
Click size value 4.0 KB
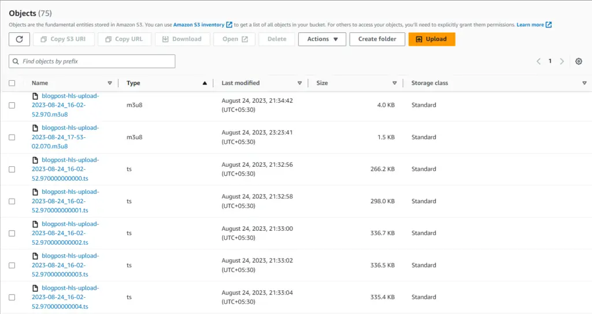tap(386, 105)
